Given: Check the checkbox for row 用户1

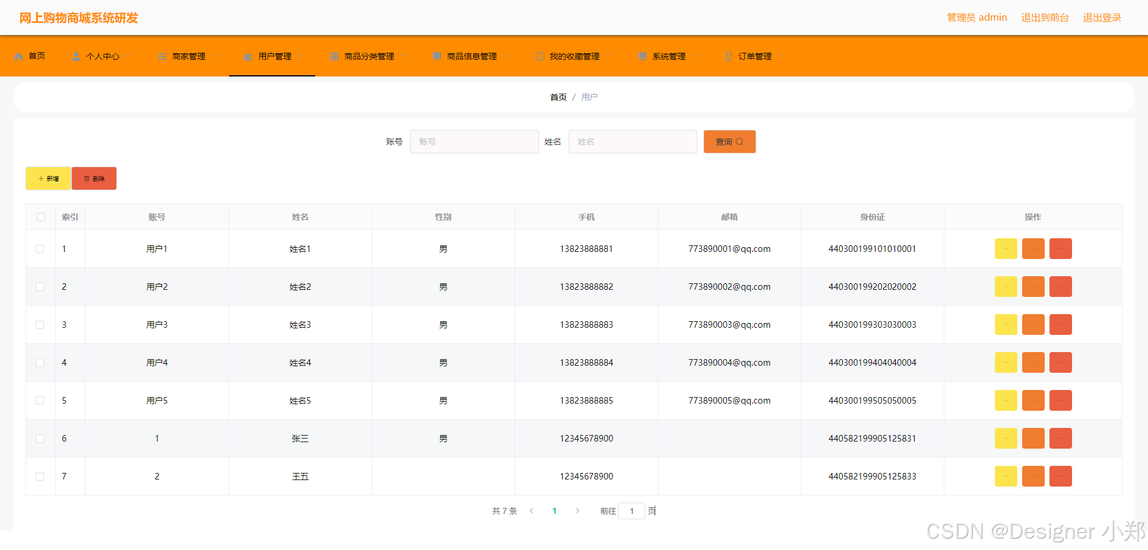Looking at the screenshot, I should pos(40,249).
